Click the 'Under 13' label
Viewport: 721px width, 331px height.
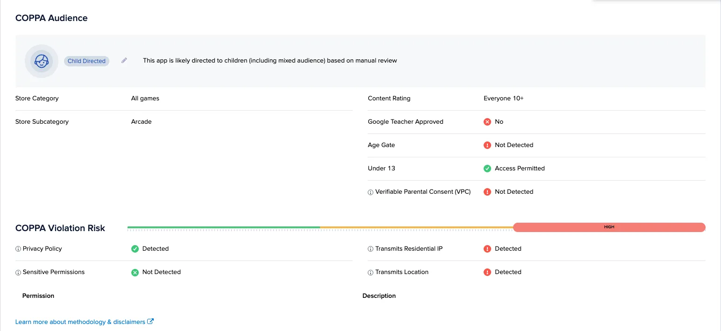tap(381, 169)
